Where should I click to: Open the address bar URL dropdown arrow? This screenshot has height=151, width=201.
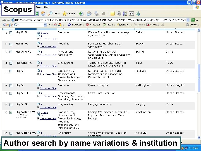click(x=188, y=20)
